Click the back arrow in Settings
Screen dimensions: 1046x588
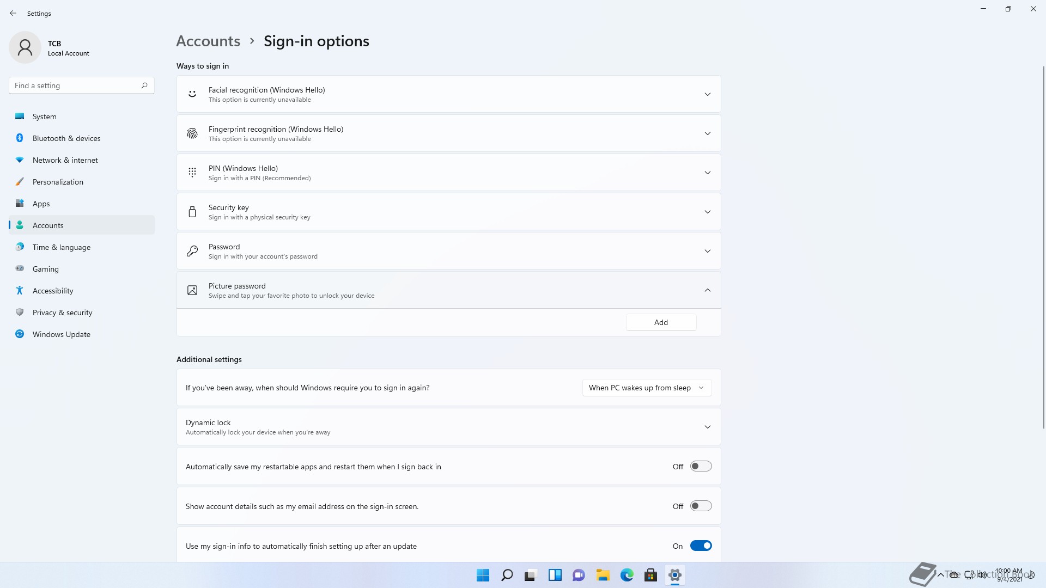pos(13,13)
